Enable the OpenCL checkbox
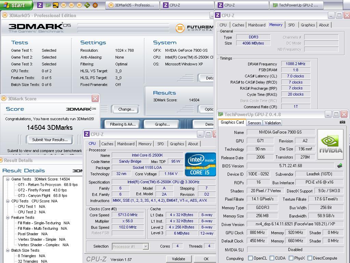 251,258
